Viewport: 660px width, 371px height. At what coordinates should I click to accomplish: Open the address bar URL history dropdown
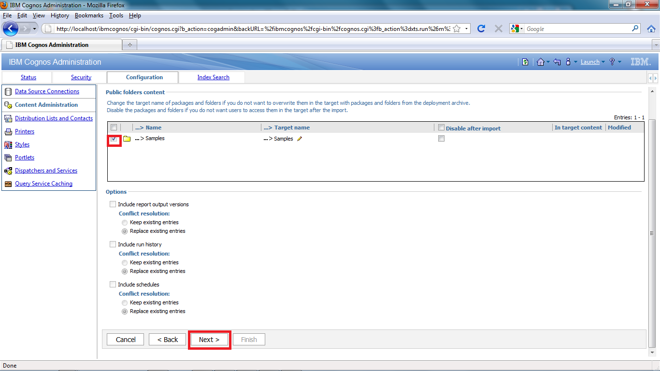click(466, 29)
